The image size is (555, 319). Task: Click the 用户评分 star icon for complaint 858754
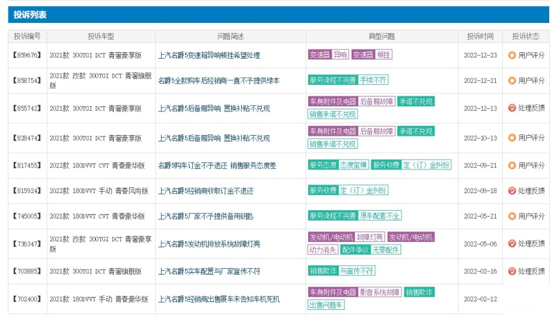[512, 80]
